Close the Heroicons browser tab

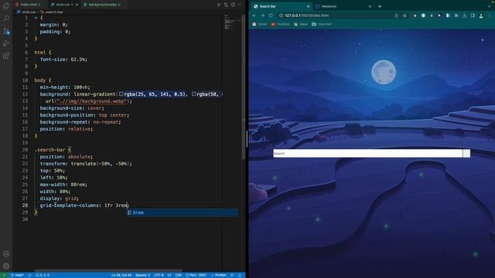tap(370, 6)
